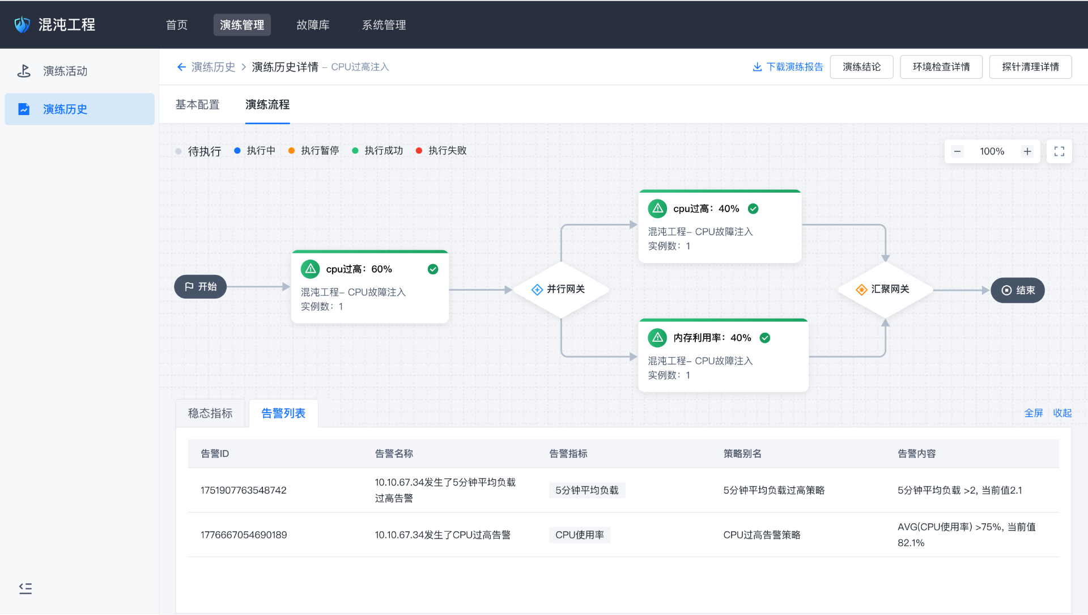Viewport: 1088px width, 615px height.
Task: Click the flow canvas fullscreen icon
Action: (1060, 151)
